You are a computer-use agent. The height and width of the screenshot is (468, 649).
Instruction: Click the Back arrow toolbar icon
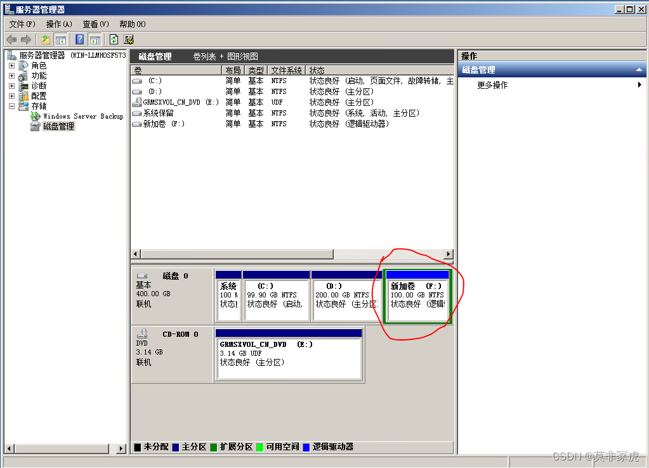[11, 39]
